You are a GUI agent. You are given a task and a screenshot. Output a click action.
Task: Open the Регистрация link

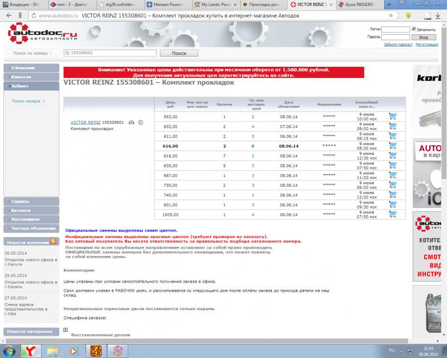427,45
